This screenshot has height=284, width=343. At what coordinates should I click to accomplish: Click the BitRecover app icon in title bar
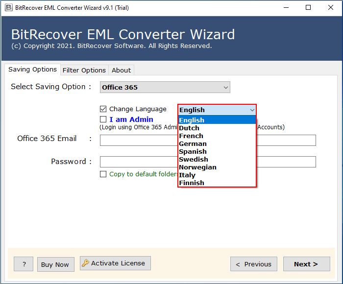[8, 7]
